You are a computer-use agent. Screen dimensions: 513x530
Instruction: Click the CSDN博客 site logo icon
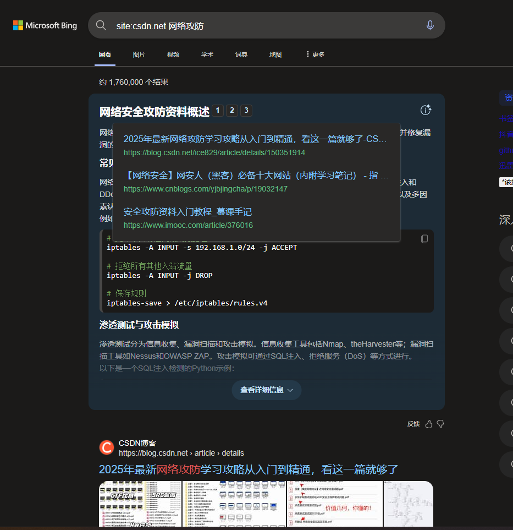[x=107, y=447]
